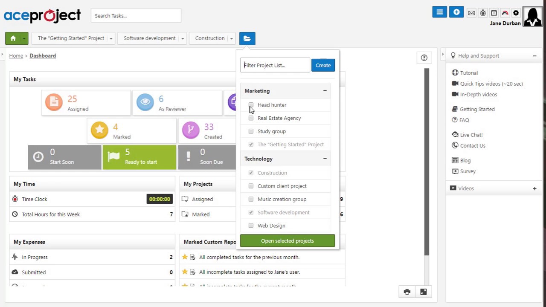Image resolution: width=546 pixels, height=307 pixels.
Task: Open the Blog link
Action: (465, 161)
